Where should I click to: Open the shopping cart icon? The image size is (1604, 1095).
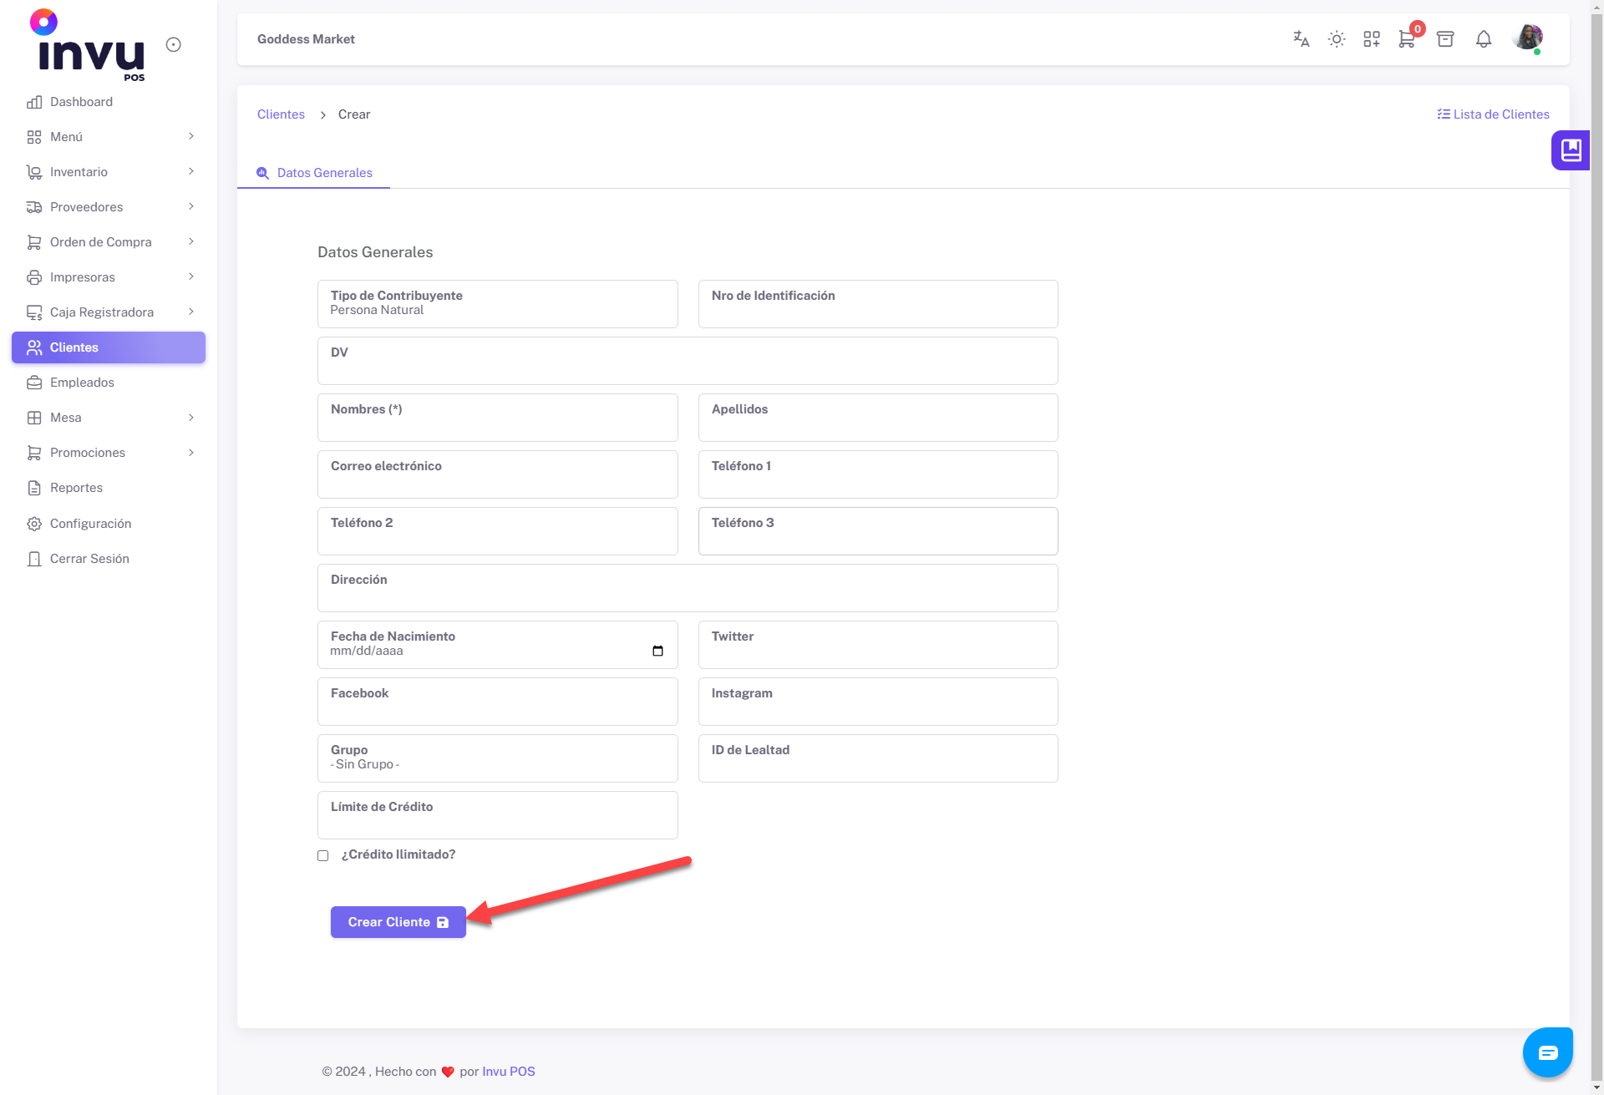point(1407,39)
